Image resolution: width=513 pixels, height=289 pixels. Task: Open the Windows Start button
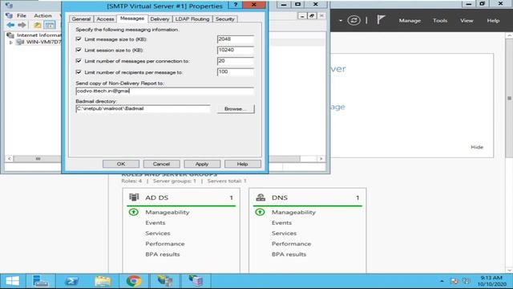[x=13, y=281]
